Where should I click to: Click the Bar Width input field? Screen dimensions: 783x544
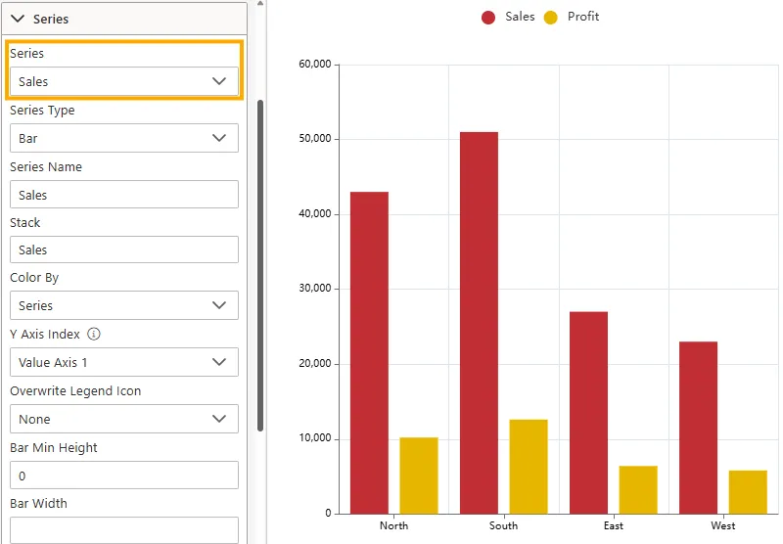(x=123, y=530)
